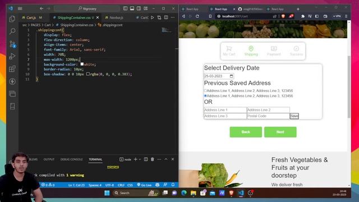This screenshot has height=202, width=359.
Task: Open the browser hamburger menu
Action: coord(346,16)
